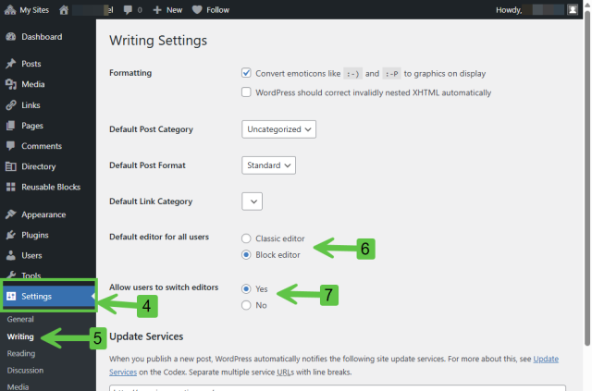The height and width of the screenshot is (391, 592).
Task: Open the Settings menu item
Action: point(48,297)
